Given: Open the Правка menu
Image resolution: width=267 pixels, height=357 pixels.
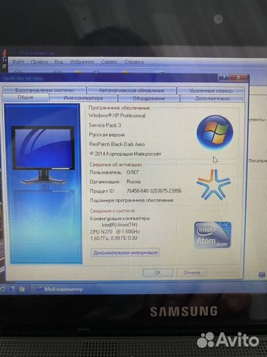Looking at the screenshot, I should point(39,61).
